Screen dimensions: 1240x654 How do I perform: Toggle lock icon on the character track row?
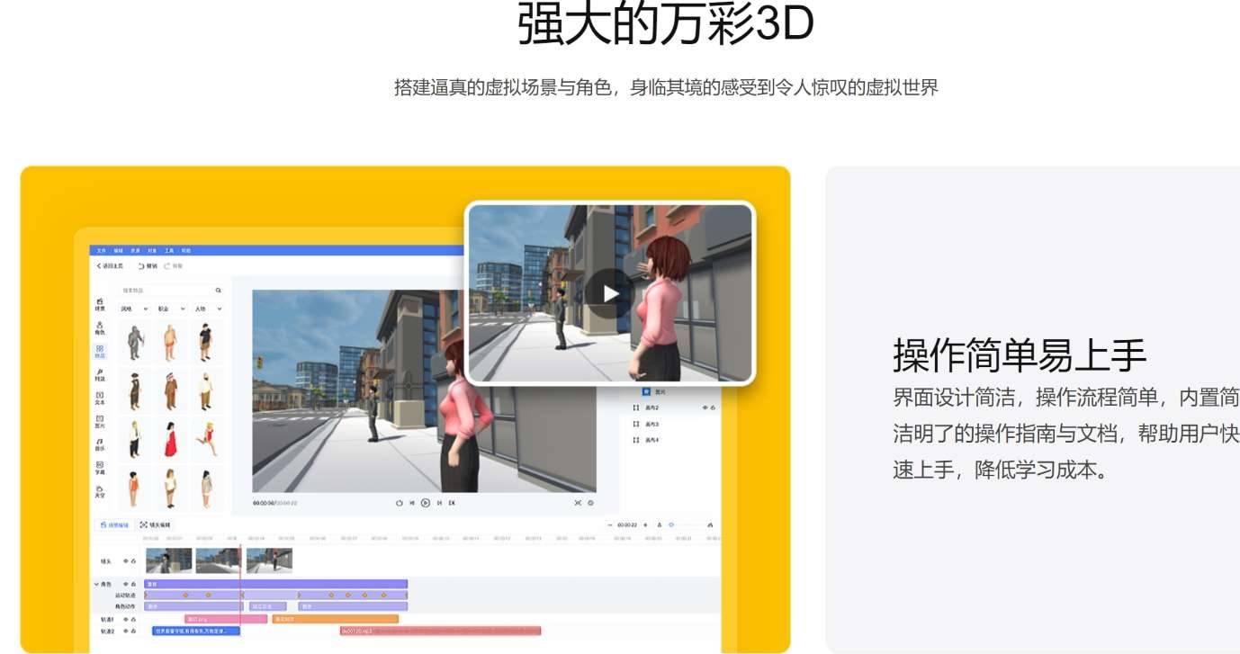pyautogui.click(x=133, y=584)
